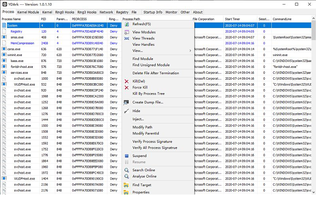Click the magnifier Analyse Online icon
The image size is (316, 202).
pos(126,176)
